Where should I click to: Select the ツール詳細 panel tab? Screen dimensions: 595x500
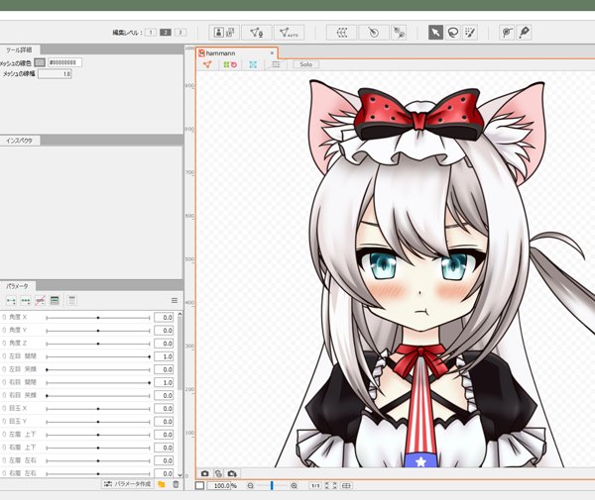[19, 50]
